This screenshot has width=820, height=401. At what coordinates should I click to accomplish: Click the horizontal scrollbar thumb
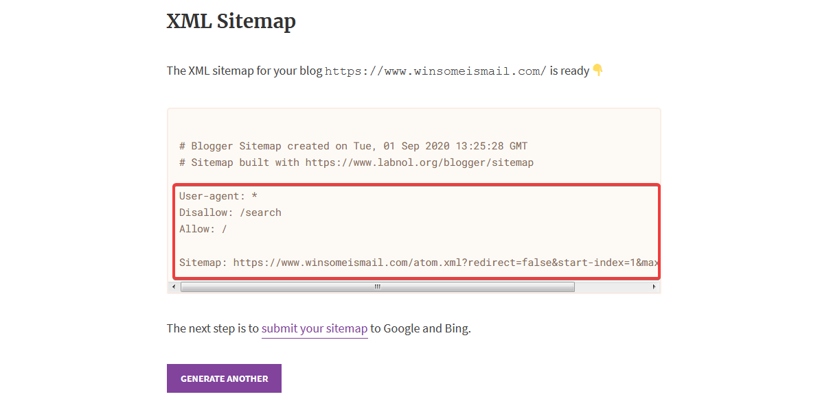377,287
